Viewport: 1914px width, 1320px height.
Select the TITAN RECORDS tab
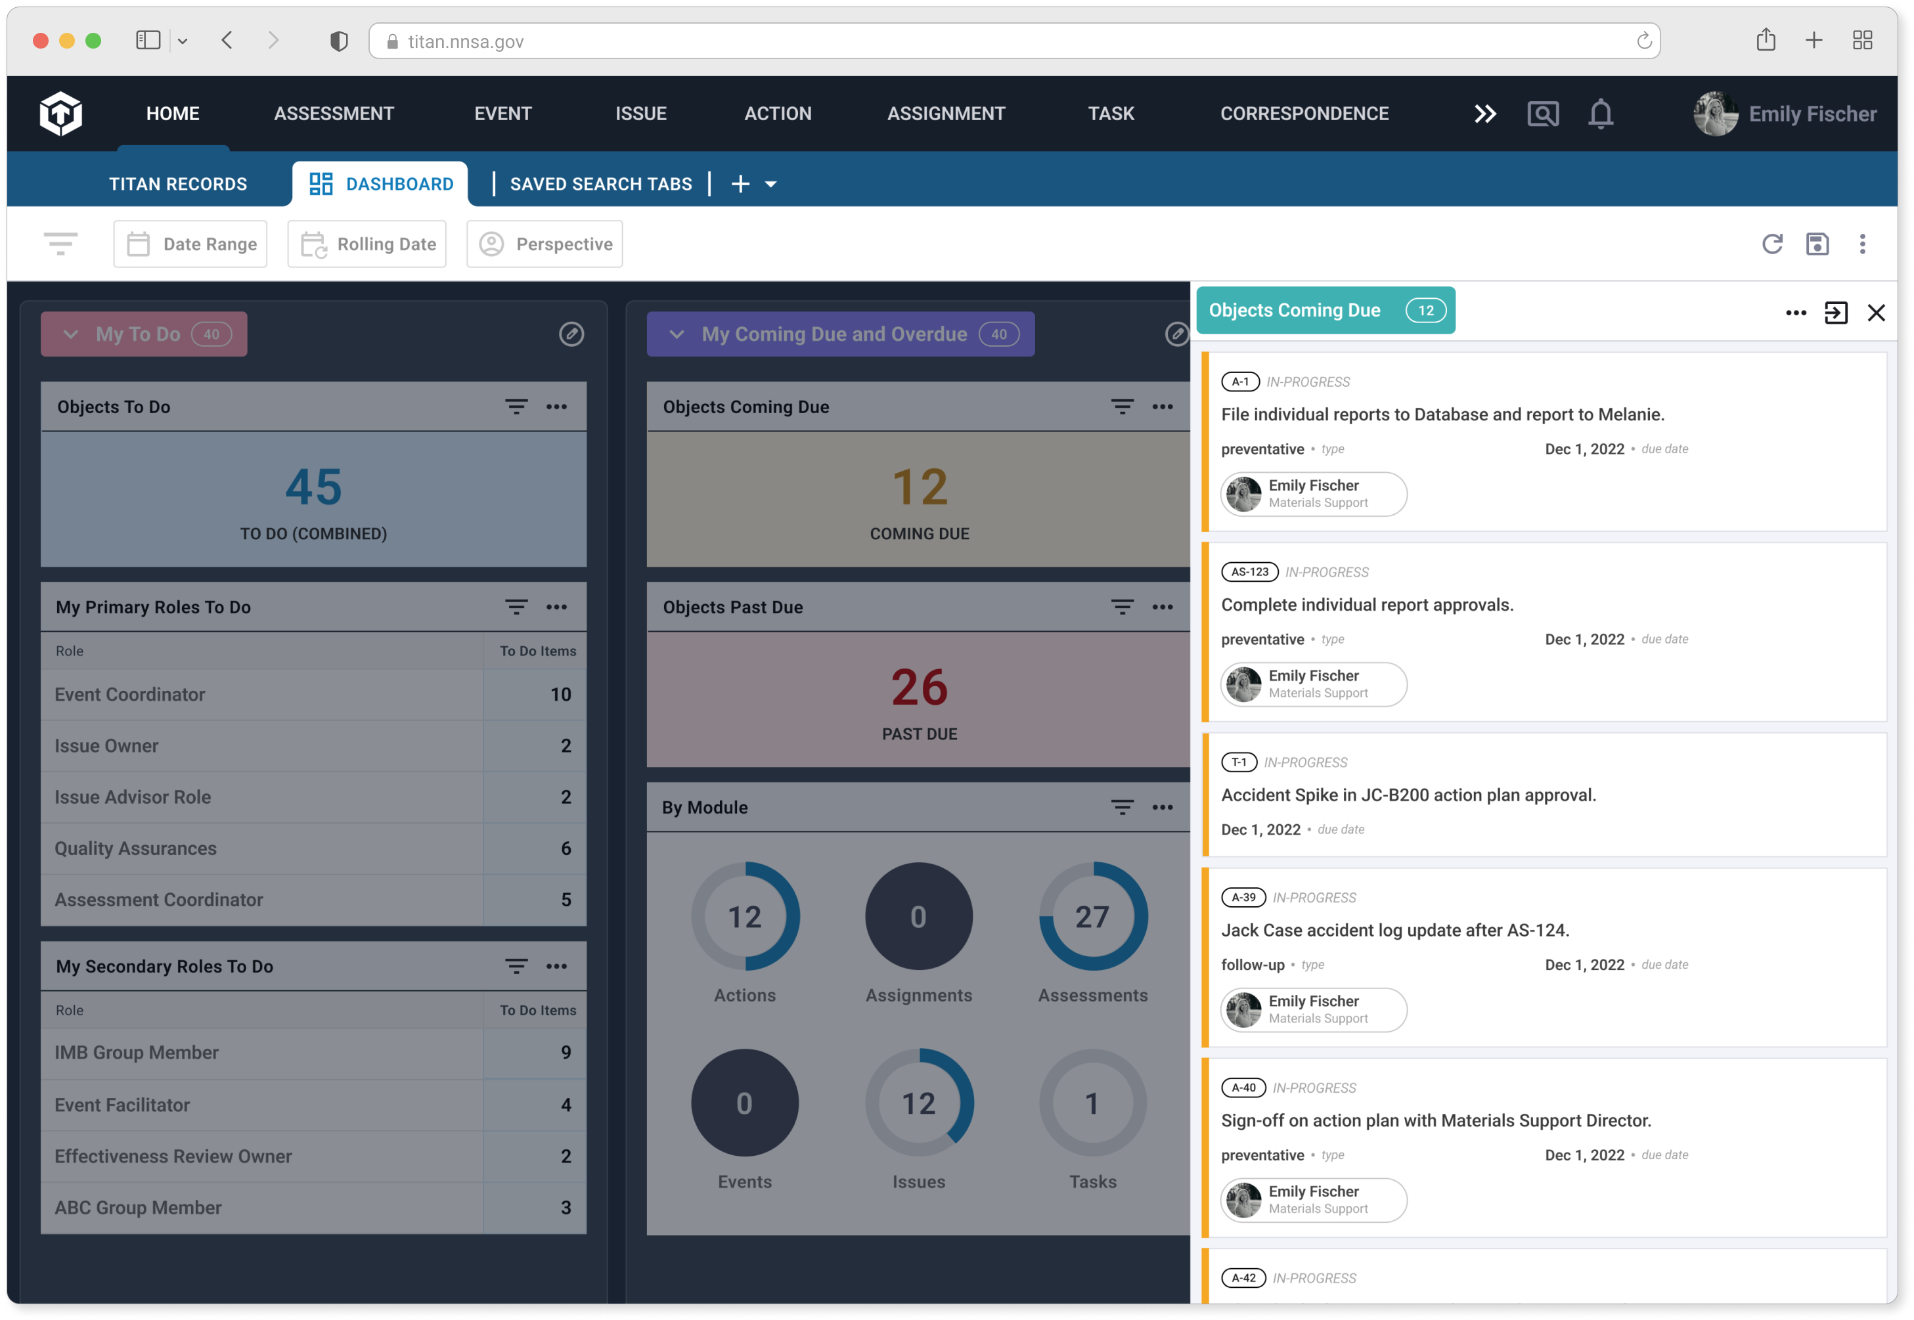(x=177, y=183)
